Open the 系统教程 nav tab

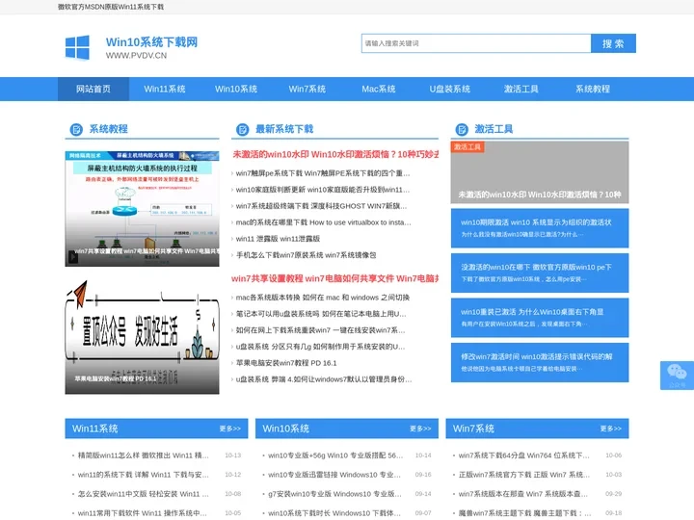point(592,89)
